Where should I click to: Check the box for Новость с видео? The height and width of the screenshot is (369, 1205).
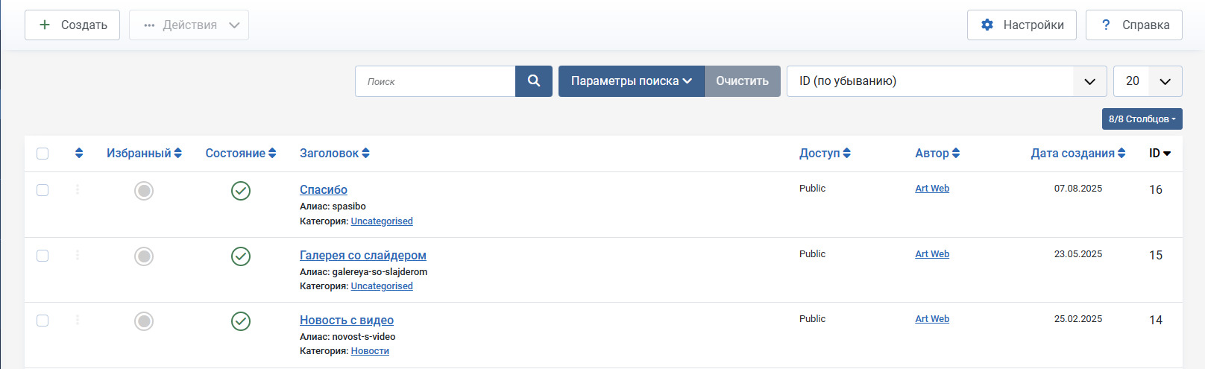pos(43,321)
